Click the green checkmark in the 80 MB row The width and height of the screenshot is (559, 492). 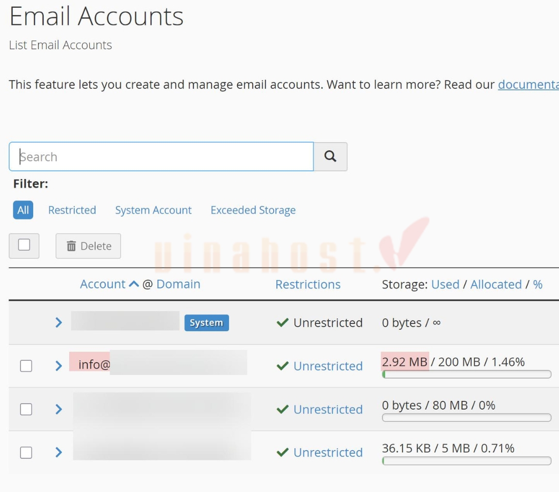point(283,409)
